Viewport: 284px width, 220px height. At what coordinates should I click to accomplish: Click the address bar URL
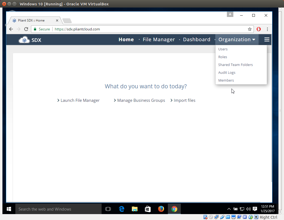(x=77, y=29)
